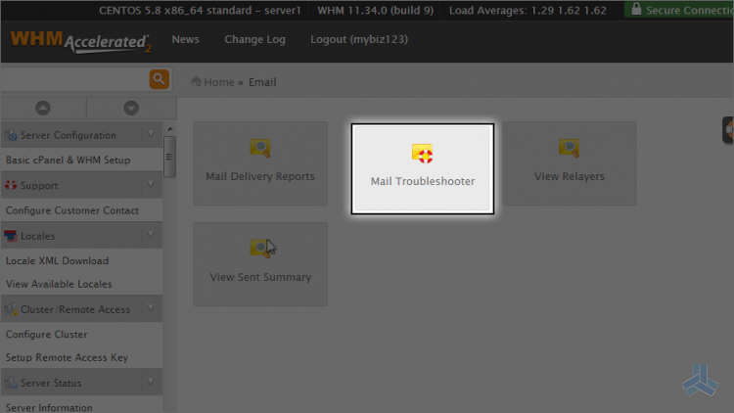734x413 pixels.
Task: Click the sidebar scrollbar up arrow
Action: click(x=170, y=129)
